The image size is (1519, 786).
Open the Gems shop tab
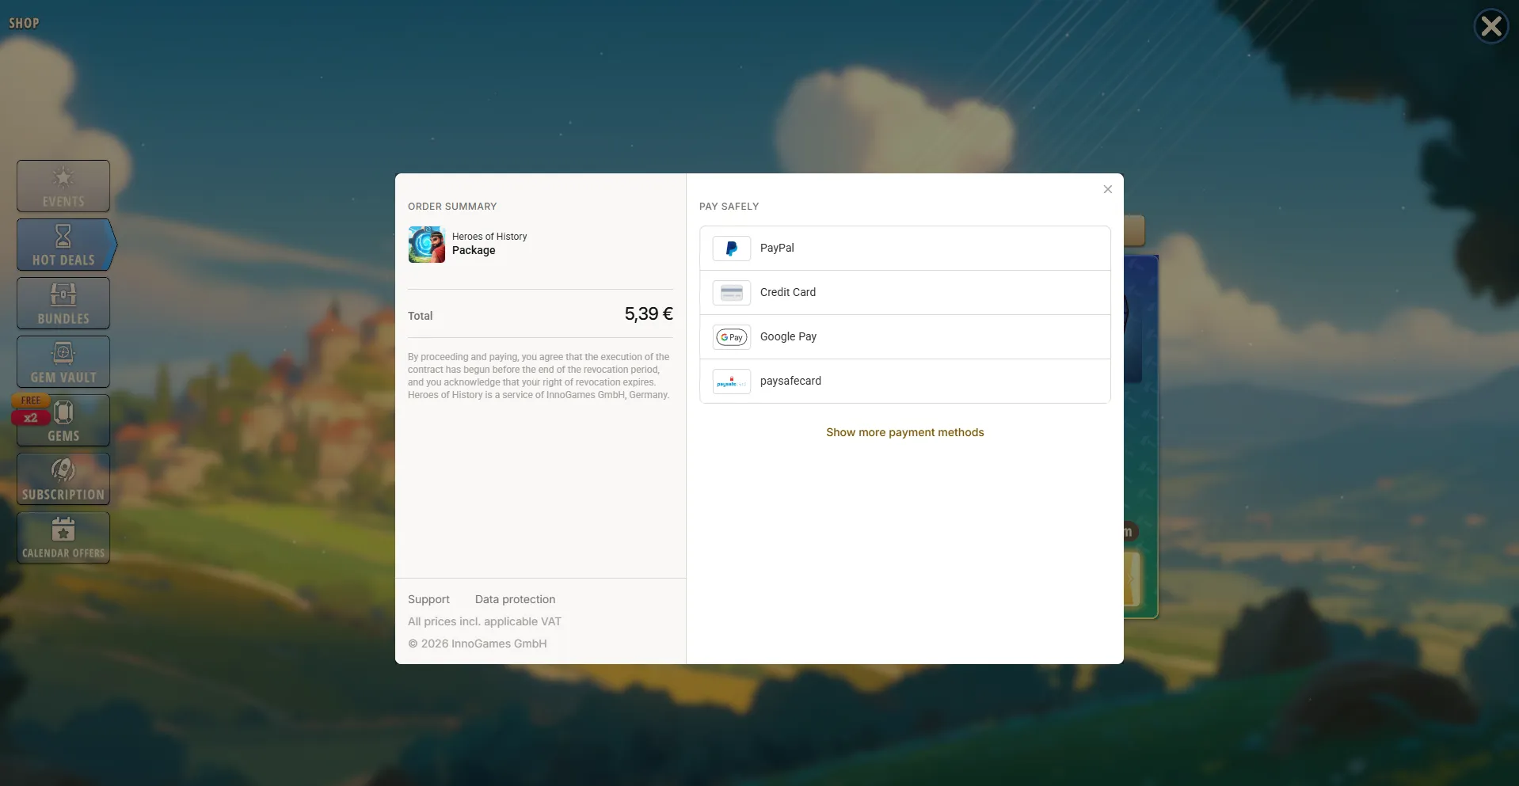(x=63, y=420)
